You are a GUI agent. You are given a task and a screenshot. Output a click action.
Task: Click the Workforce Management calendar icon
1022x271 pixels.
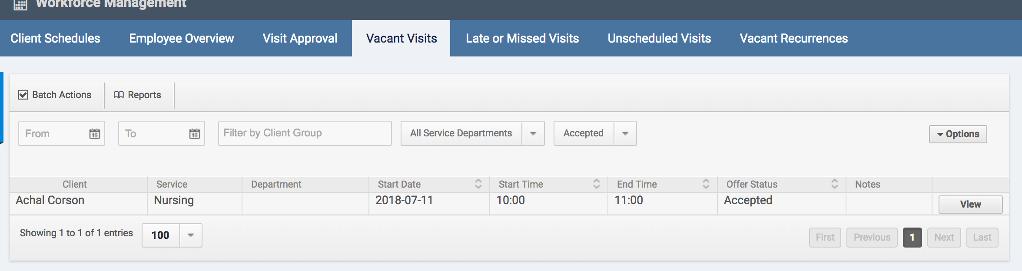pyautogui.click(x=20, y=5)
